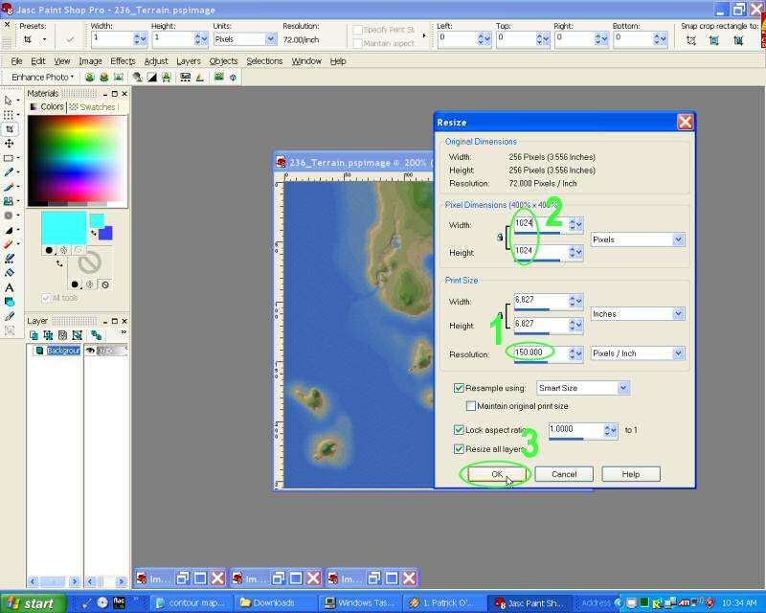Viewport: 766px width, 613px height.
Task: Click Cancel in the Resize dialog
Action: point(564,474)
